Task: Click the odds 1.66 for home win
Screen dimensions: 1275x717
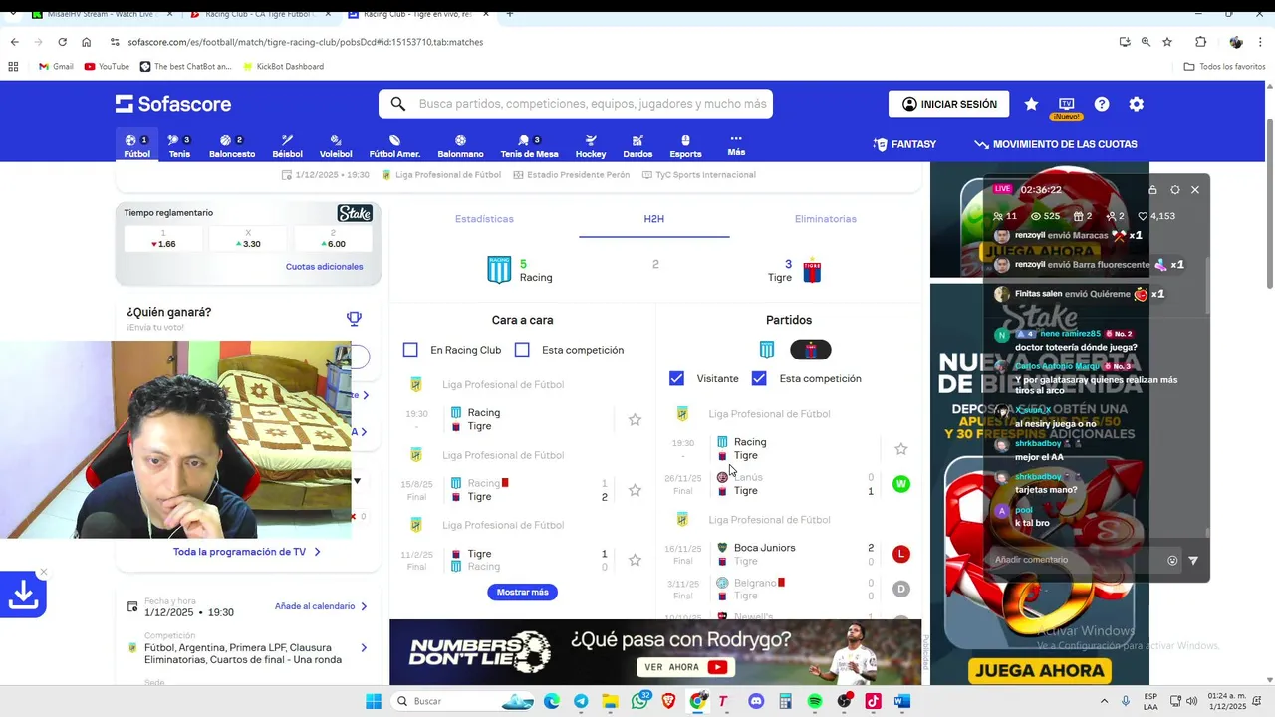Action: pos(163,239)
